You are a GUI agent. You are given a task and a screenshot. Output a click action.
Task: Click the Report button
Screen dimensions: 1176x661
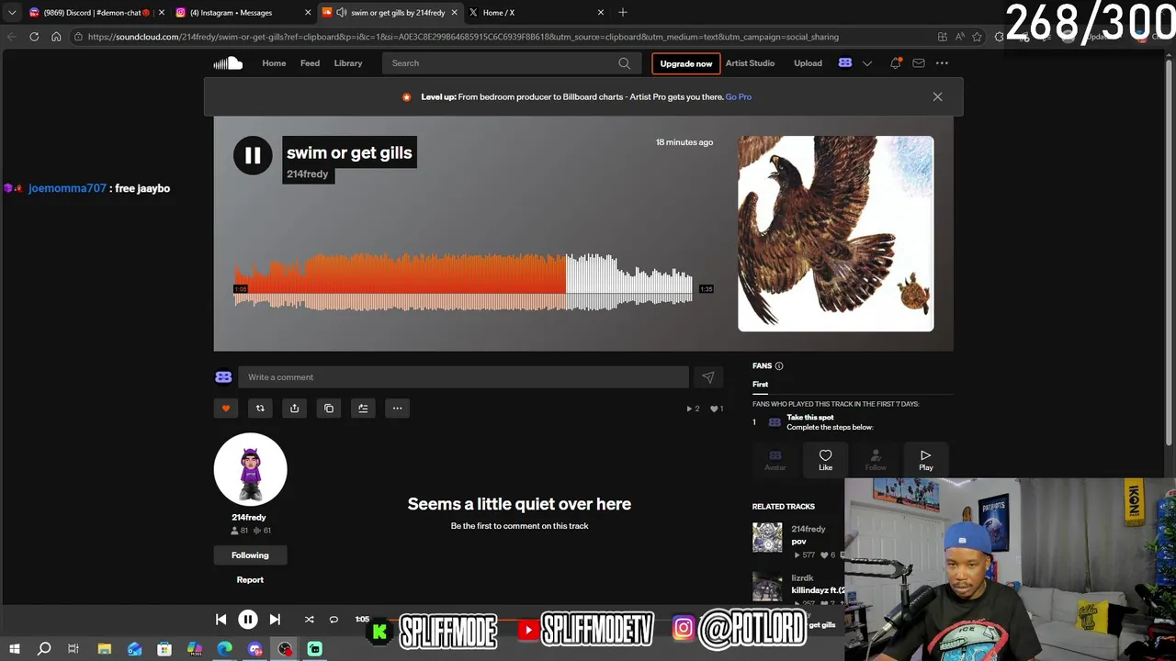(x=250, y=580)
